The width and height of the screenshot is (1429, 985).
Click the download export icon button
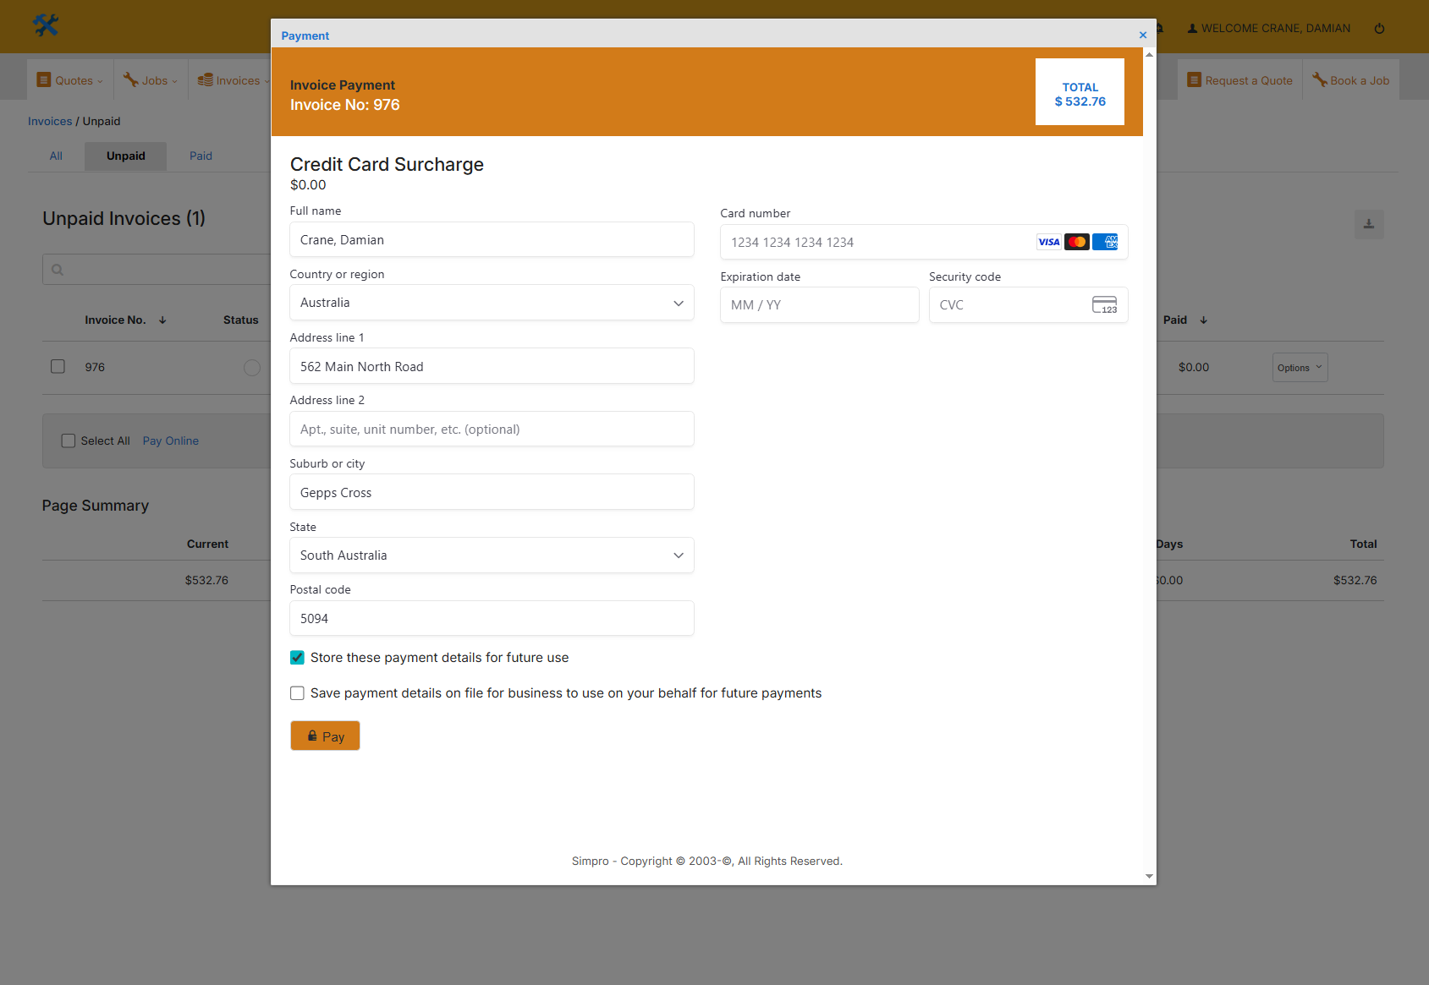pyautogui.click(x=1368, y=224)
